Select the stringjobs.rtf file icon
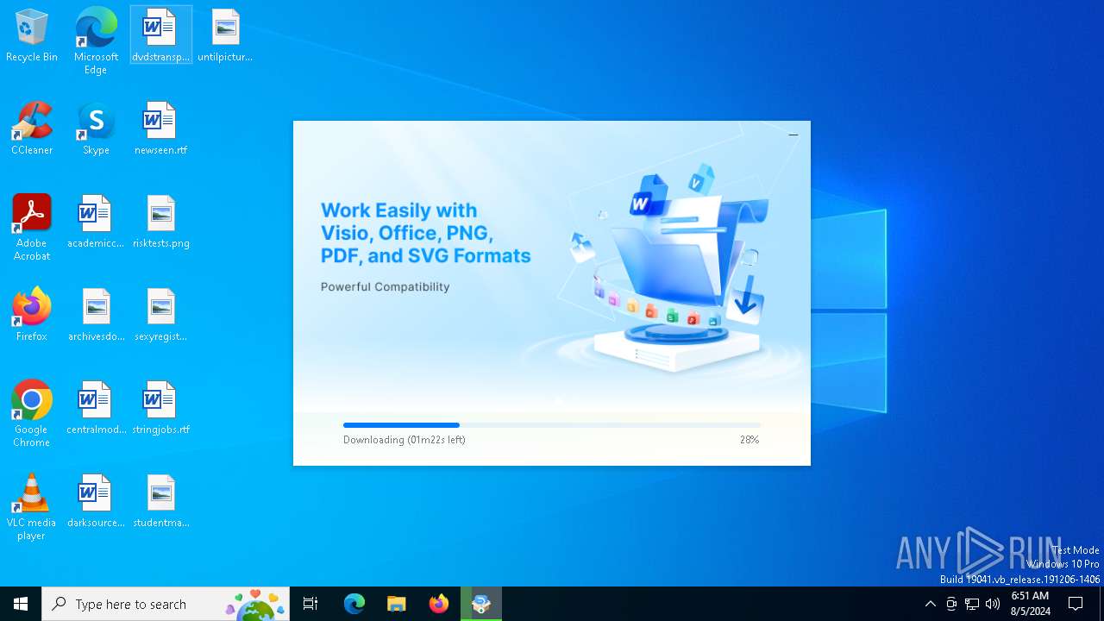Screen dimensions: 1104x621 tap(160, 409)
